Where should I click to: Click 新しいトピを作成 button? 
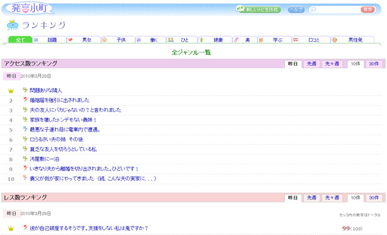tap(258, 10)
